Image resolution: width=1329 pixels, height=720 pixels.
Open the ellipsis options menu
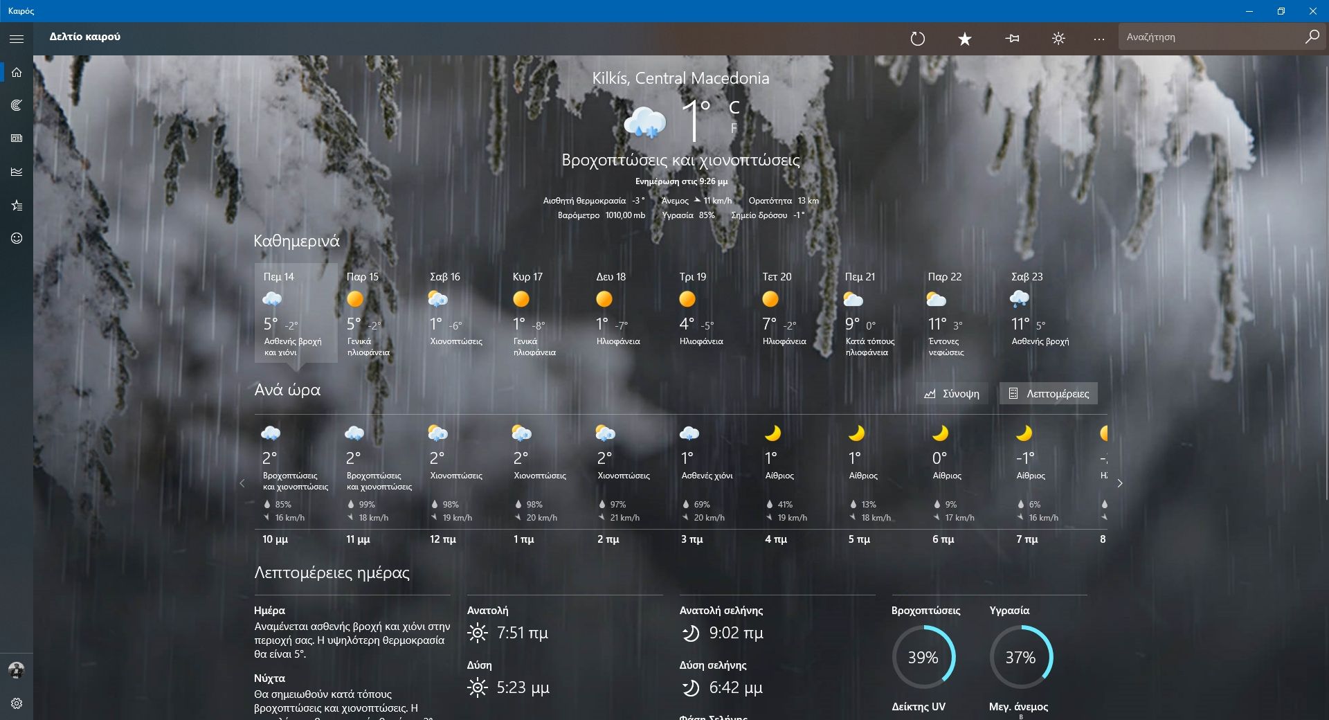pyautogui.click(x=1099, y=39)
